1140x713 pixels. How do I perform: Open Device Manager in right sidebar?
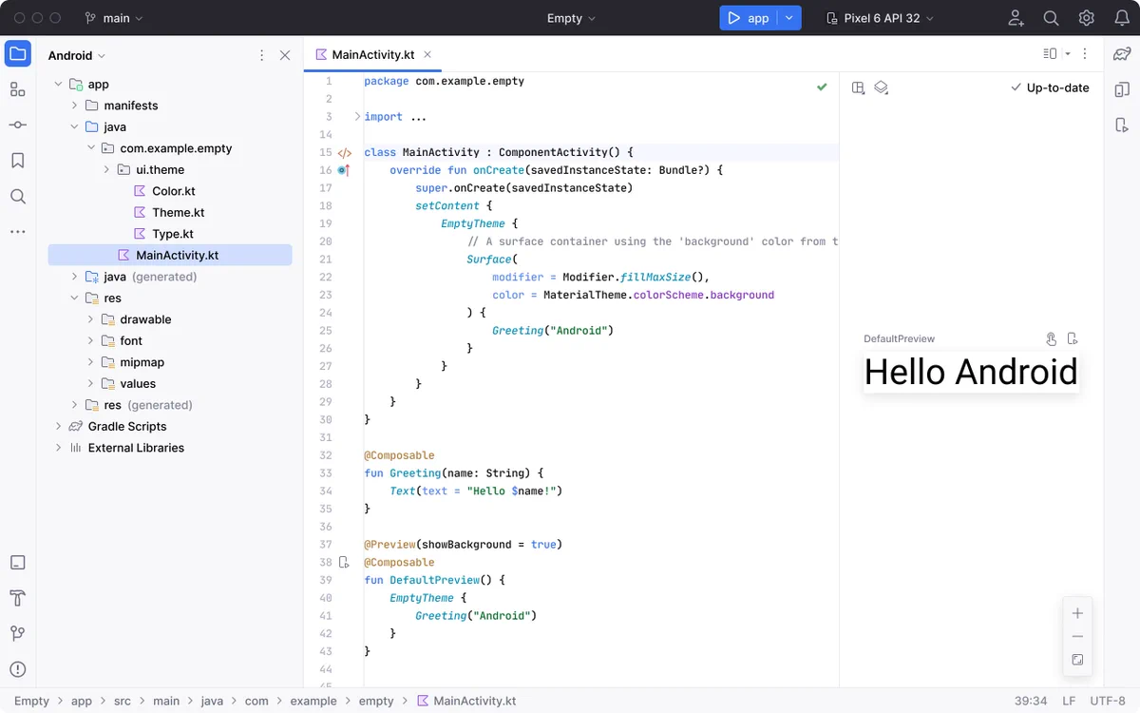point(1122,89)
